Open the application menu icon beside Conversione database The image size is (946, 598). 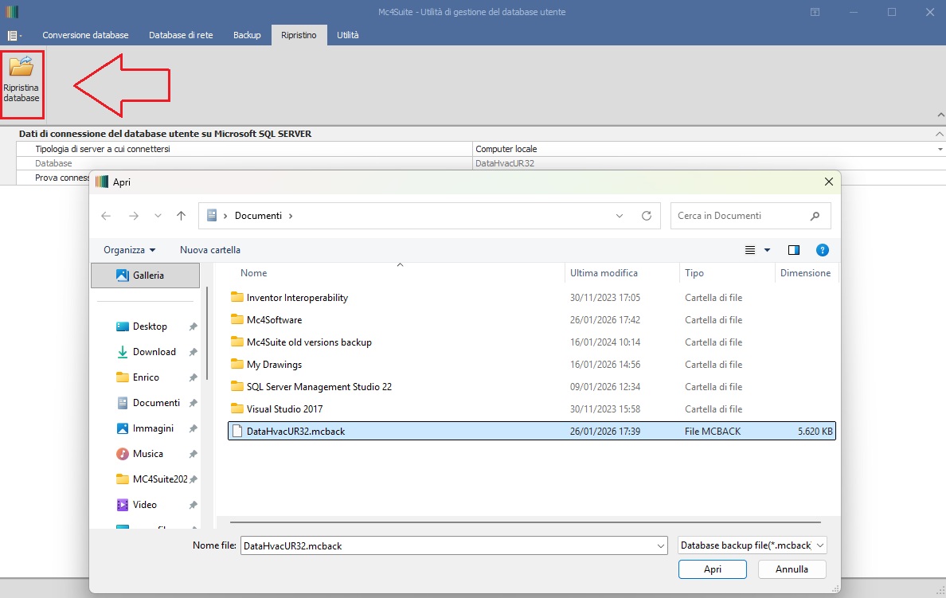pos(14,36)
